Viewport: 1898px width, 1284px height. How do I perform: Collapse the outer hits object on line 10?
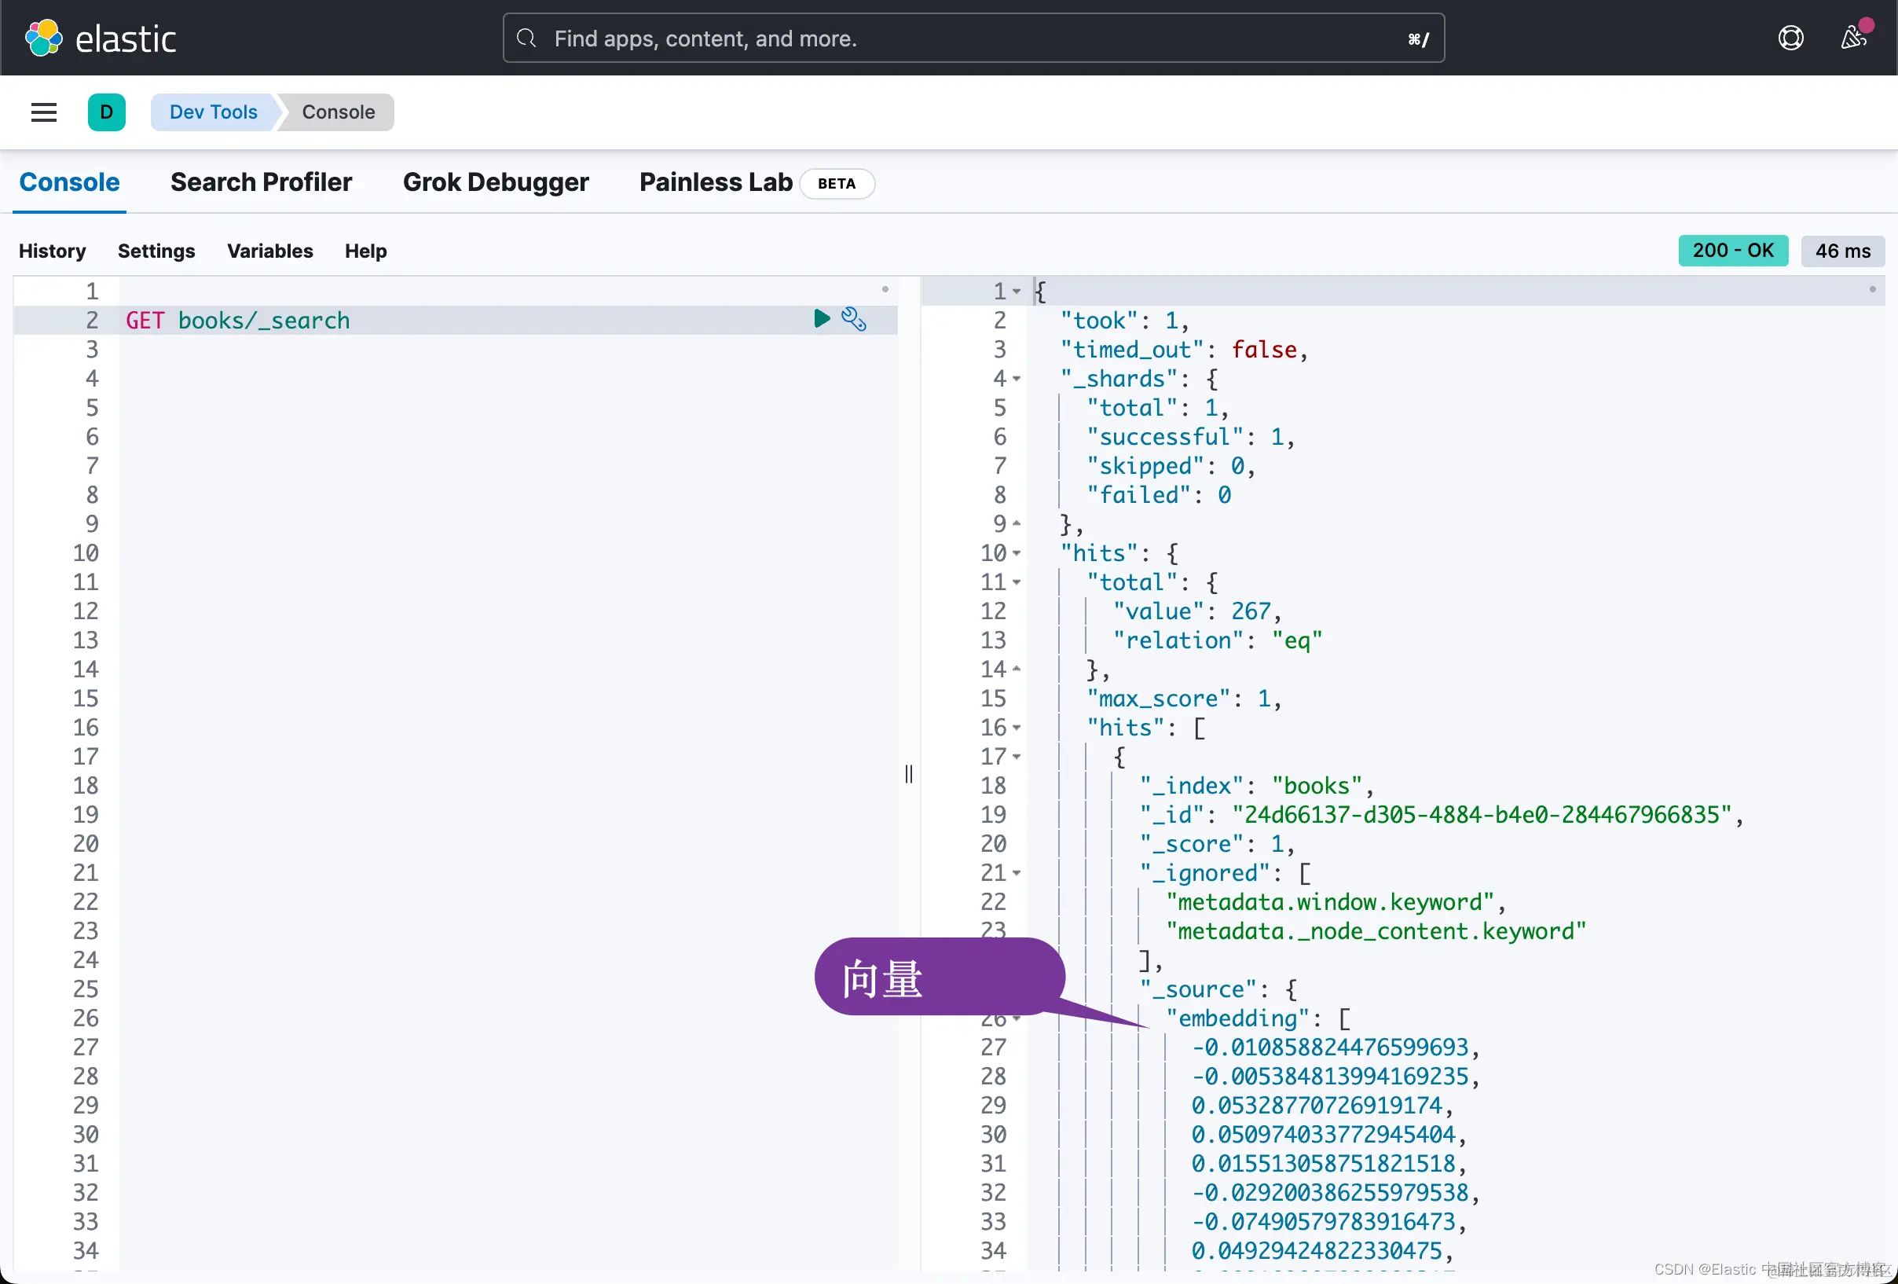pos(1017,554)
